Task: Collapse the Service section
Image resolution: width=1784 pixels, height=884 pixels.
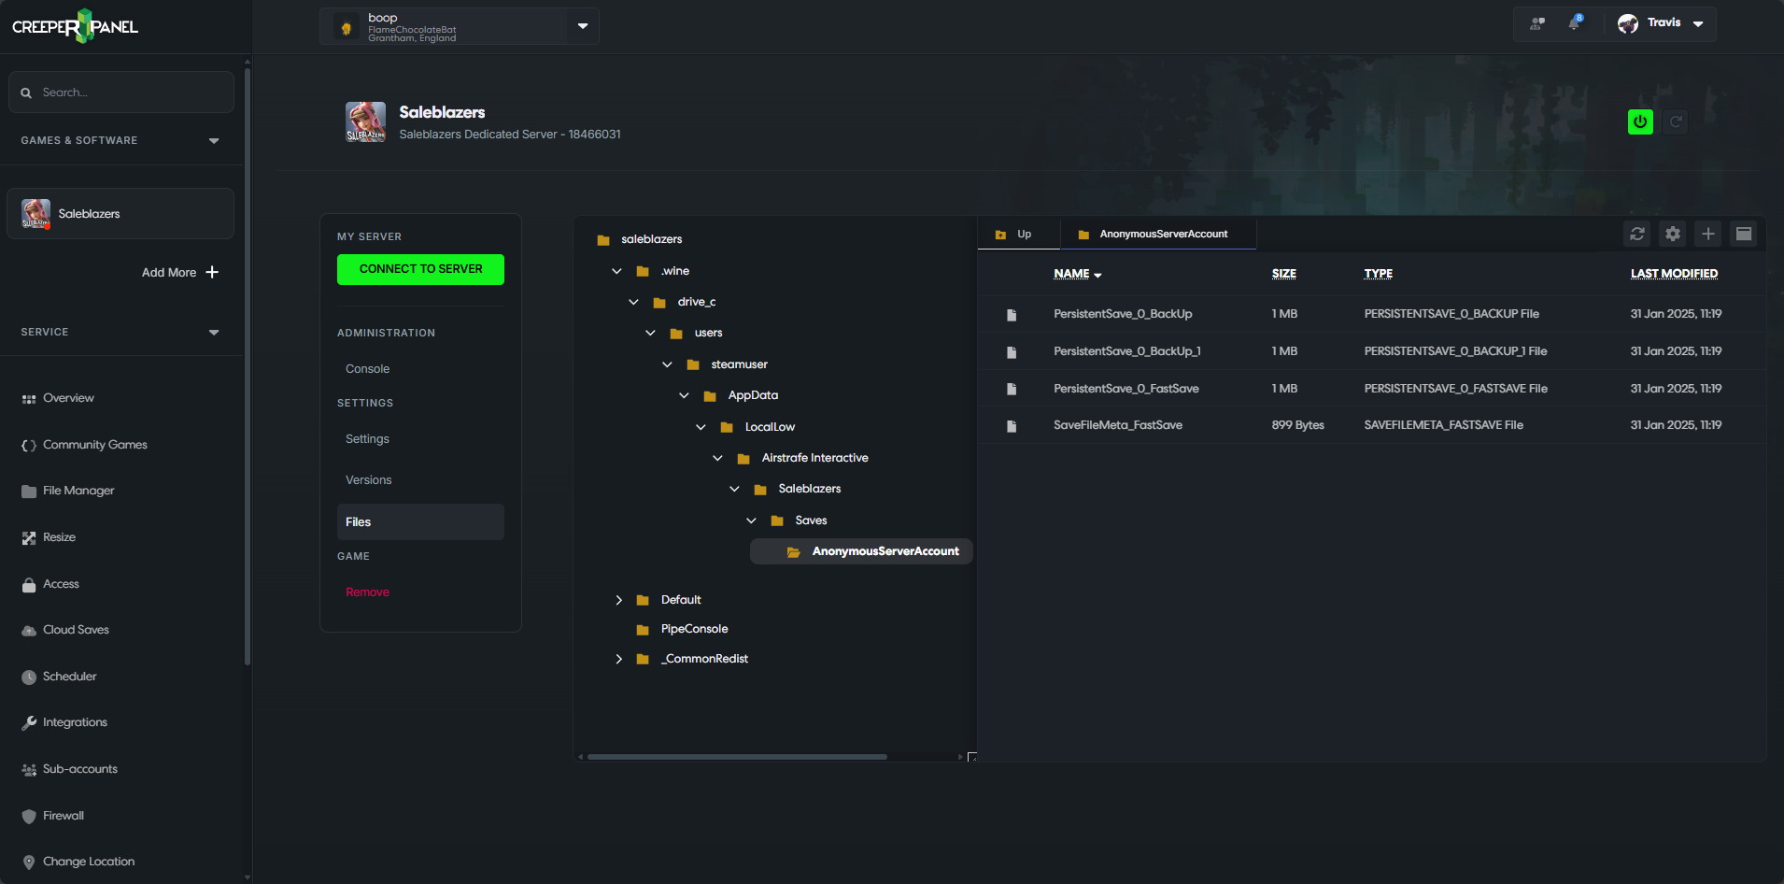Action: [214, 332]
